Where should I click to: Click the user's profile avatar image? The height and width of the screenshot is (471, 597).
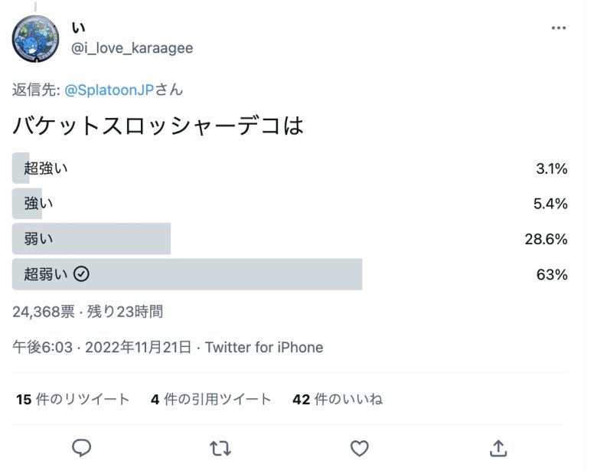[x=35, y=38]
